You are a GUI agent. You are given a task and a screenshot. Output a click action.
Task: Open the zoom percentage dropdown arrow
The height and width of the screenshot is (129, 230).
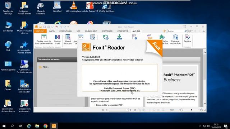click(179, 110)
